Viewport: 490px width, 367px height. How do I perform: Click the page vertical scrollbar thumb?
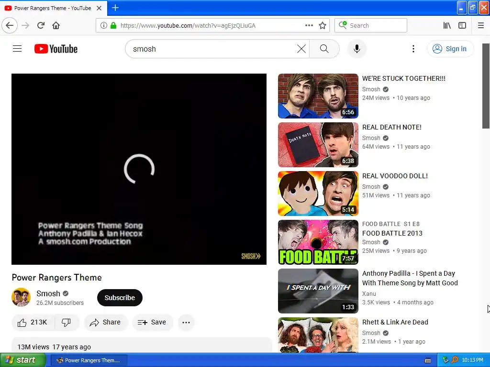[x=486, y=86]
